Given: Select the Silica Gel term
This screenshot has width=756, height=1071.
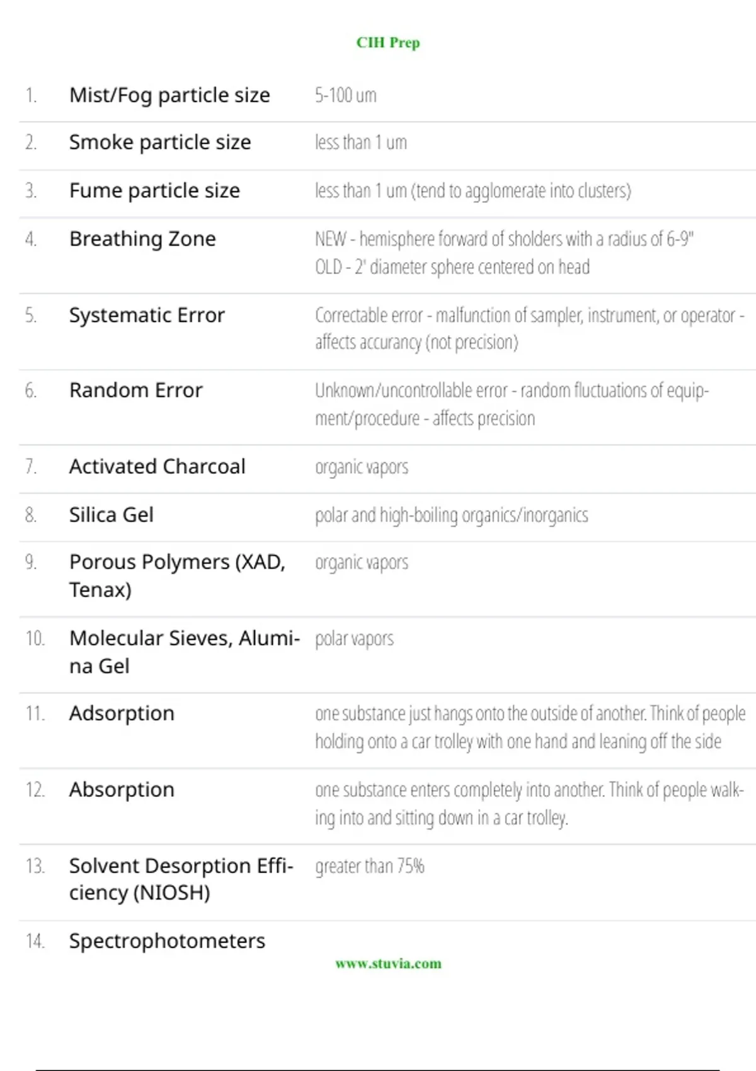Looking at the screenshot, I should [112, 515].
